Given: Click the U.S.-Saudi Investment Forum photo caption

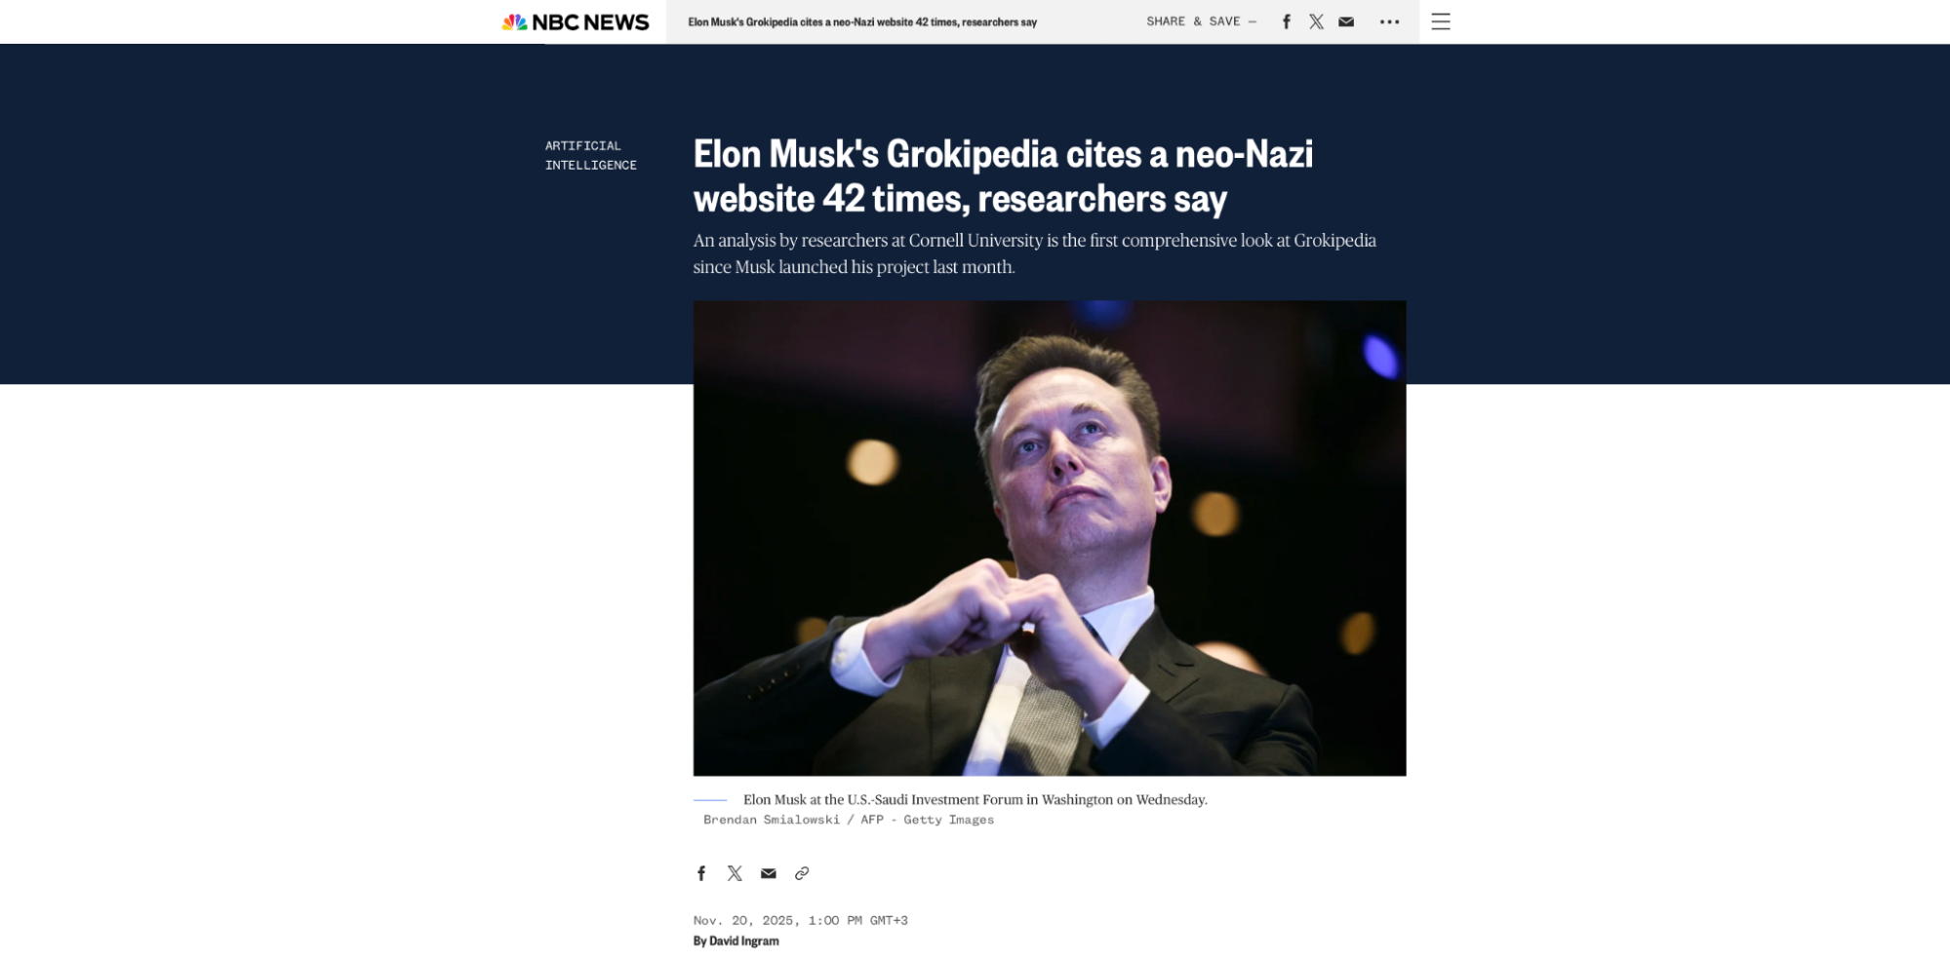Looking at the screenshot, I should 975,799.
